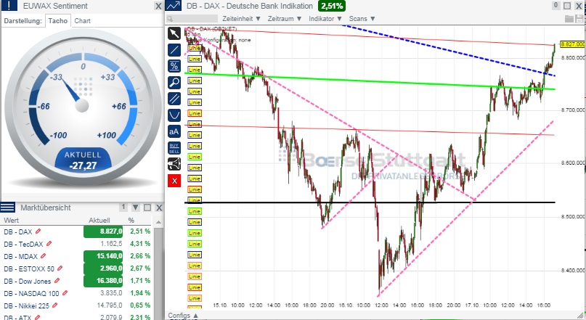Open the Marktübersicht dropdown arrow
This screenshot has height=320, width=586.
[136, 208]
